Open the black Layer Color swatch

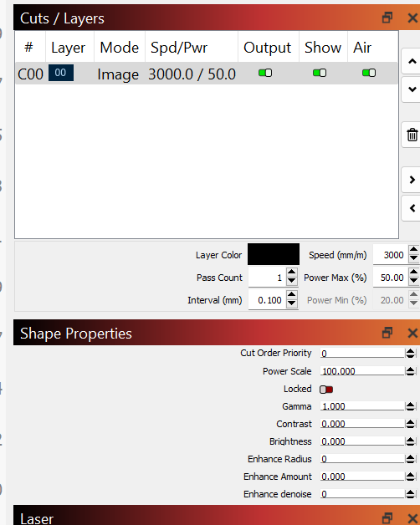pyautogui.click(x=274, y=254)
